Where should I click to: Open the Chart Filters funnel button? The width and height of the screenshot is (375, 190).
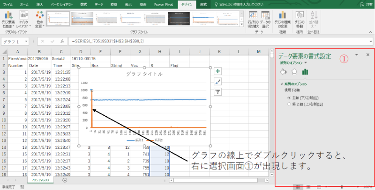(217, 91)
